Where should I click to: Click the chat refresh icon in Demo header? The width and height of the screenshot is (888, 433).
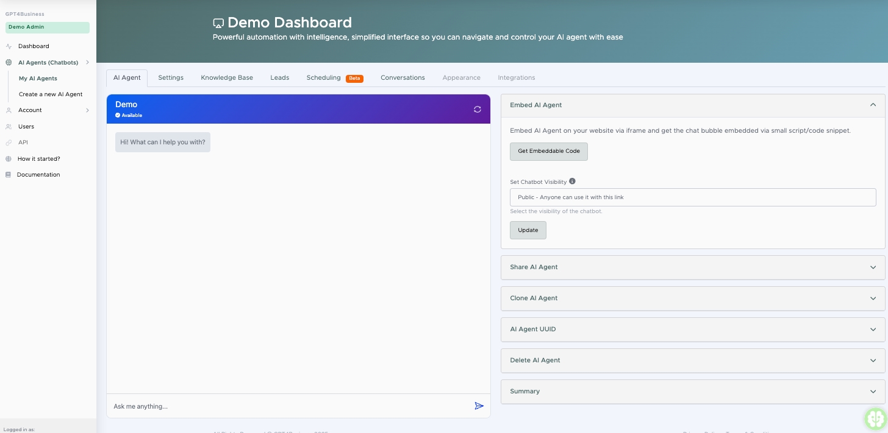tap(478, 110)
